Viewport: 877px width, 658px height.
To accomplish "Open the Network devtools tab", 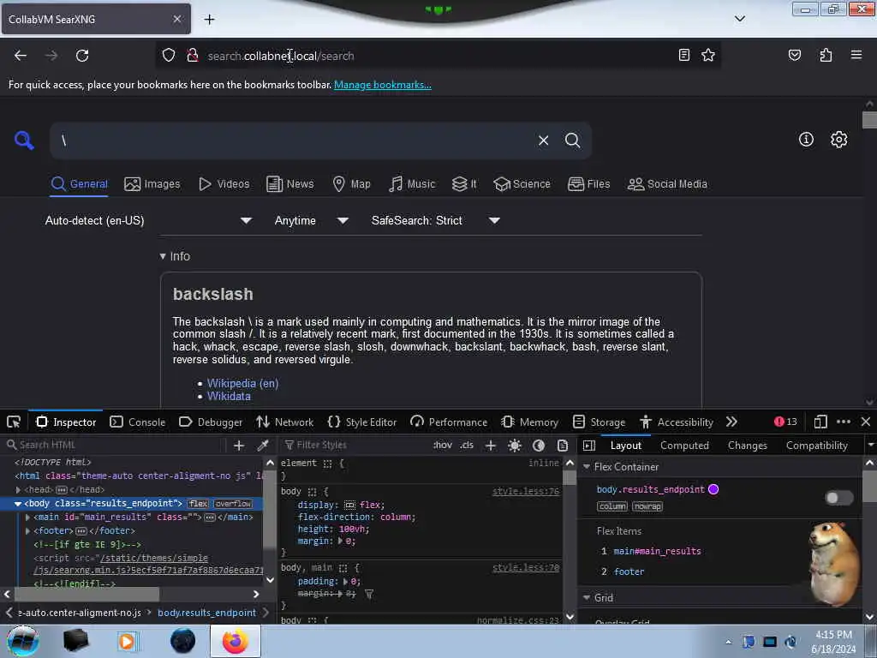I will [x=284, y=422].
